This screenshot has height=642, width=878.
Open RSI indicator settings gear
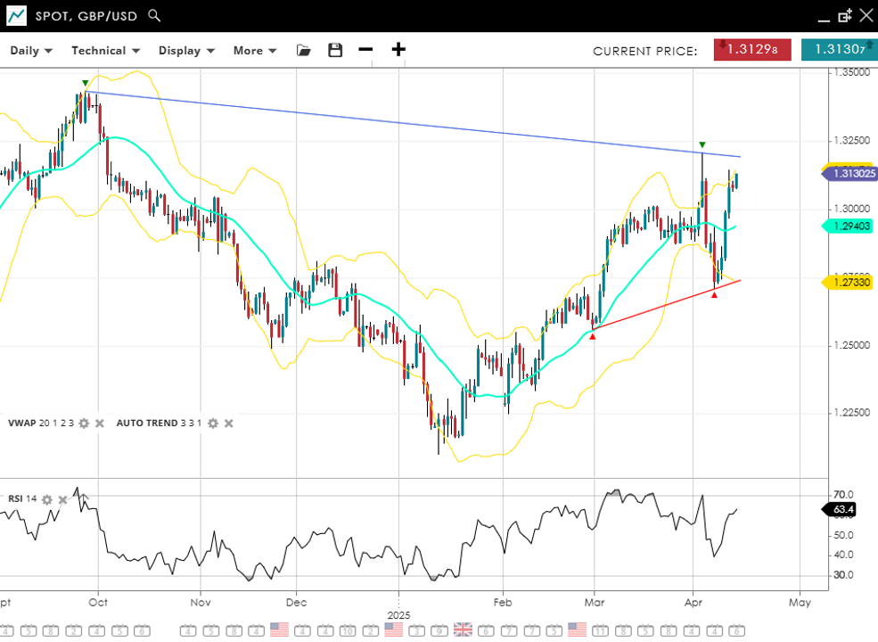click(x=47, y=499)
